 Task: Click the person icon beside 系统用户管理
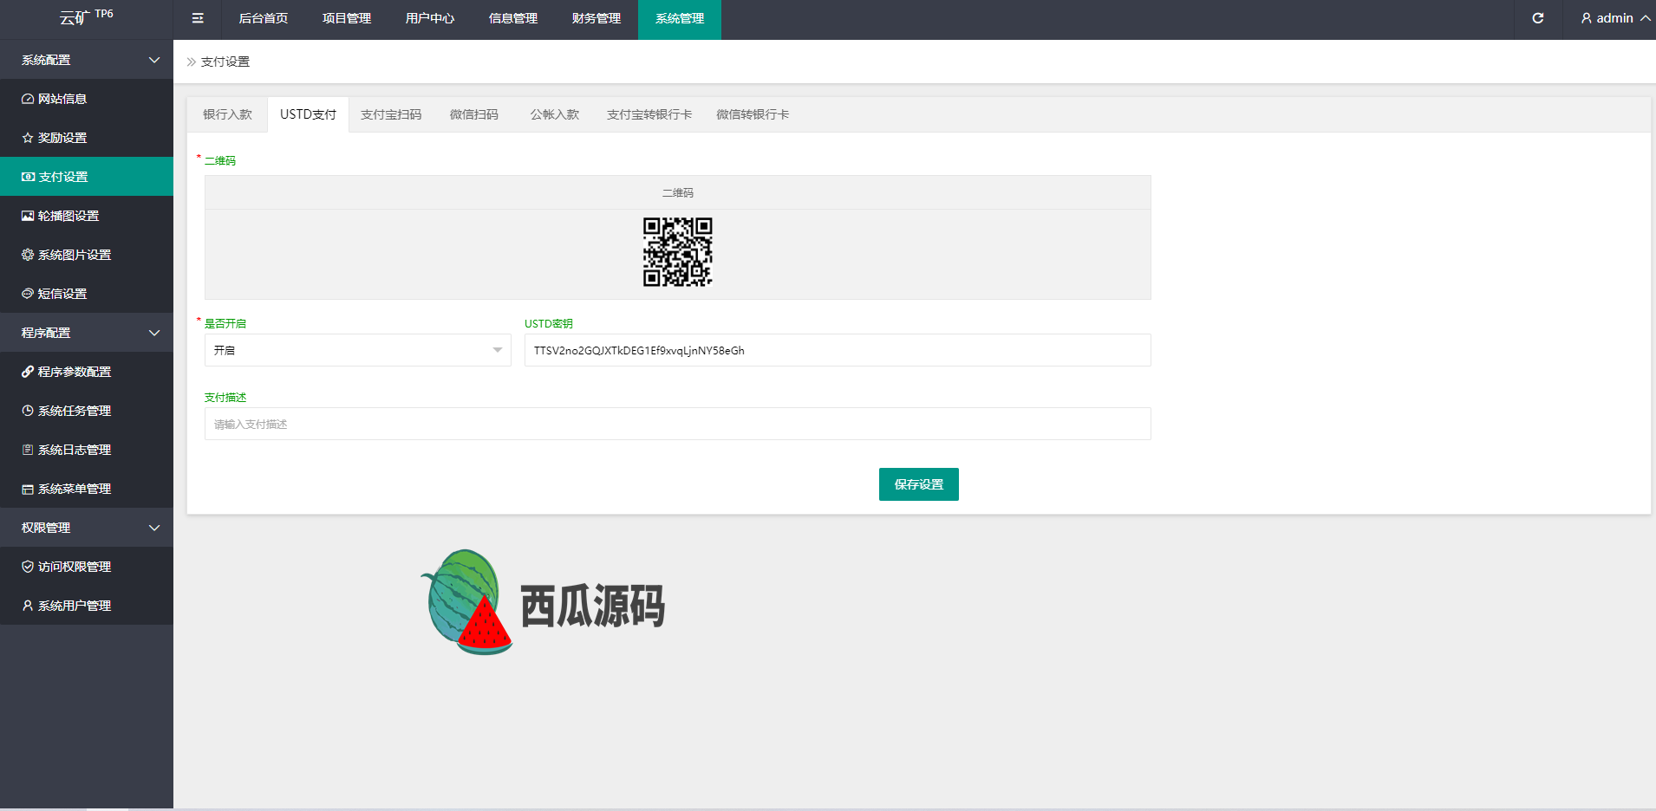click(x=28, y=606)
